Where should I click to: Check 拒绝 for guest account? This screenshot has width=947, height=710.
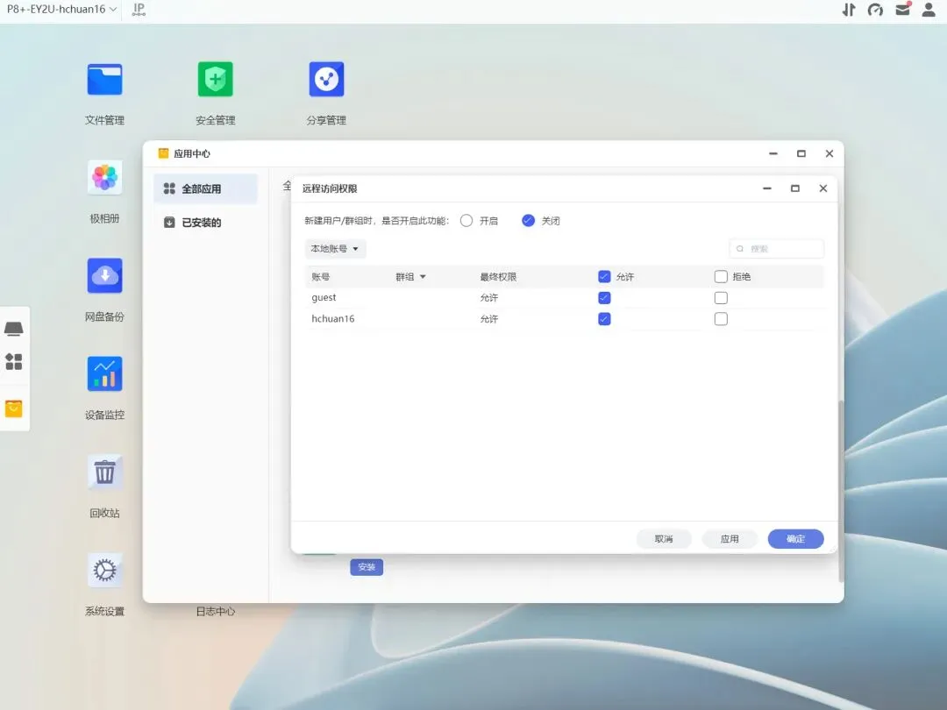(x=721, y=298)
